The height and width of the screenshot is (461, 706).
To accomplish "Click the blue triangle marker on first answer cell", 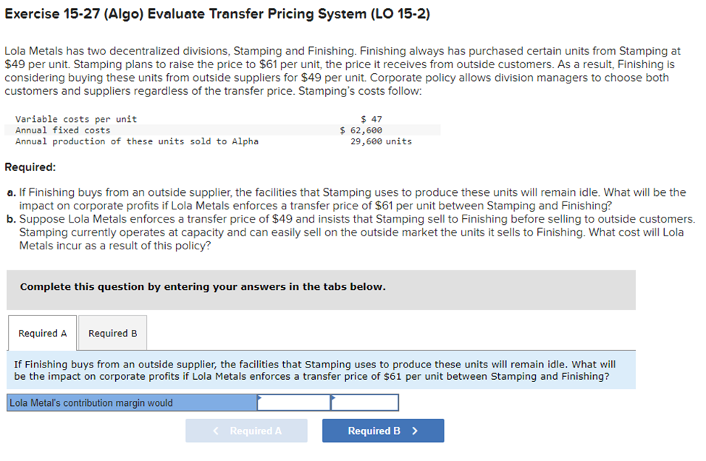I will point(259,398).
